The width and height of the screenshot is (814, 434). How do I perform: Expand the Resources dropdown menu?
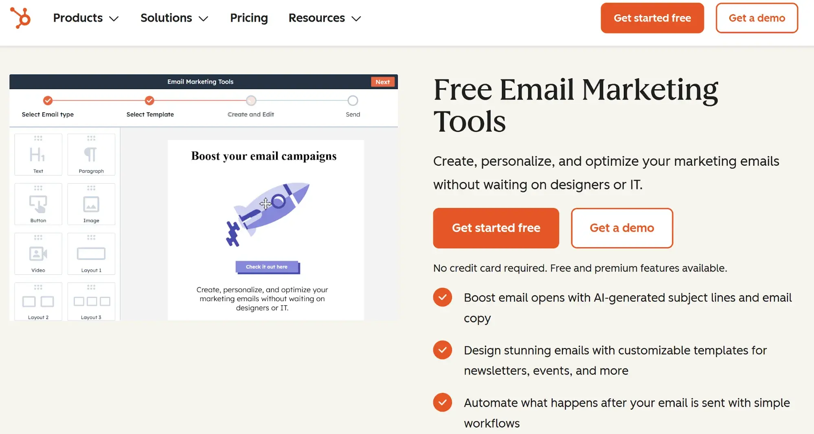coord(324,18)
